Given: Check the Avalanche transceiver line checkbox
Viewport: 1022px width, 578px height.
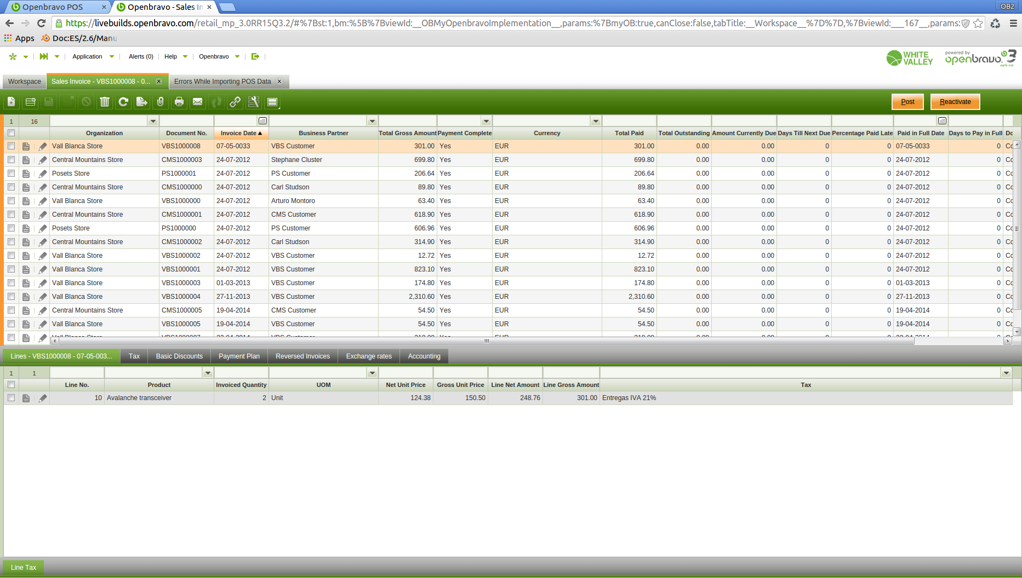Looking at the screenshot, I should point(11,398).
